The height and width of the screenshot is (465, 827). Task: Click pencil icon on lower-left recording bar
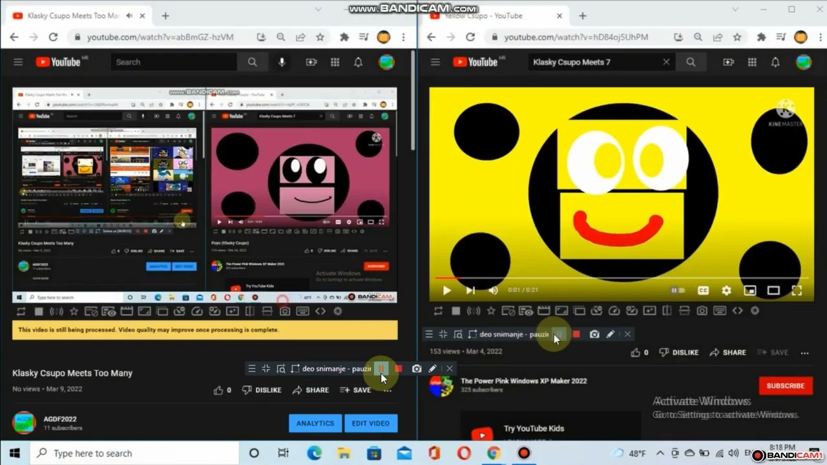coord(433,369)
